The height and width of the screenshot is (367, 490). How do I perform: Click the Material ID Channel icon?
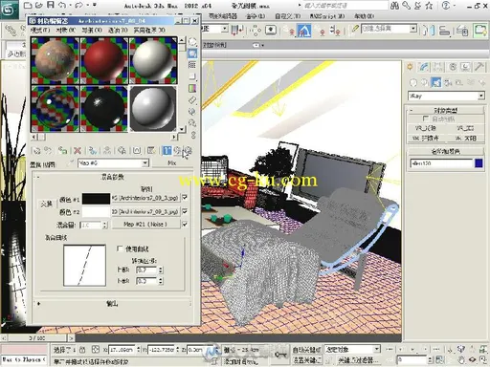point(137,150)
